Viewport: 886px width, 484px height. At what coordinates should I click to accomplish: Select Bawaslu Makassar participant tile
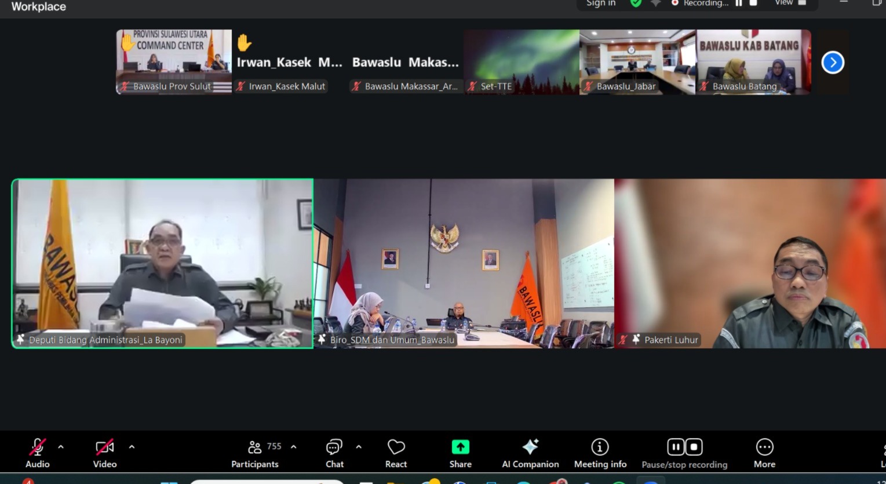[x=406, y=61]
